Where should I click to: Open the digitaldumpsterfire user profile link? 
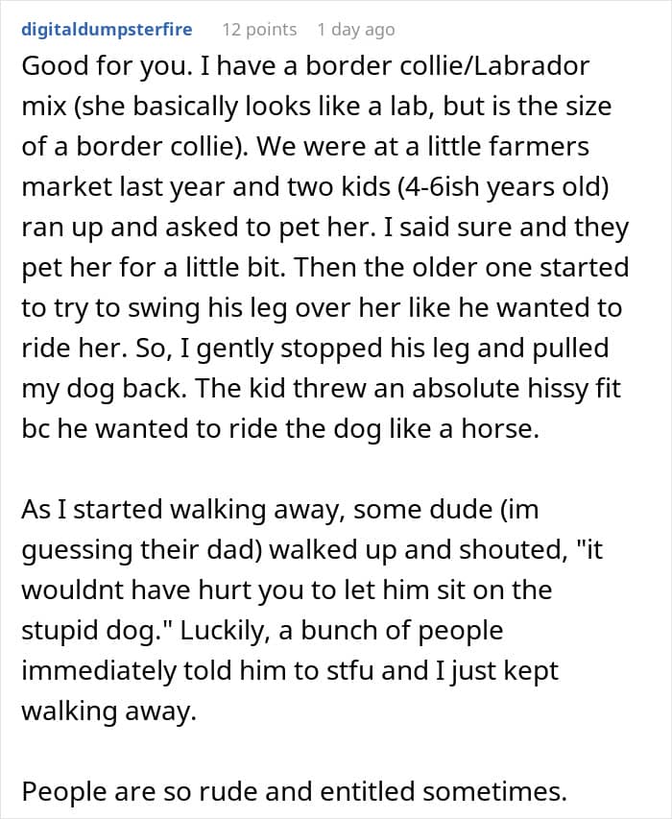tap(107, 29)
